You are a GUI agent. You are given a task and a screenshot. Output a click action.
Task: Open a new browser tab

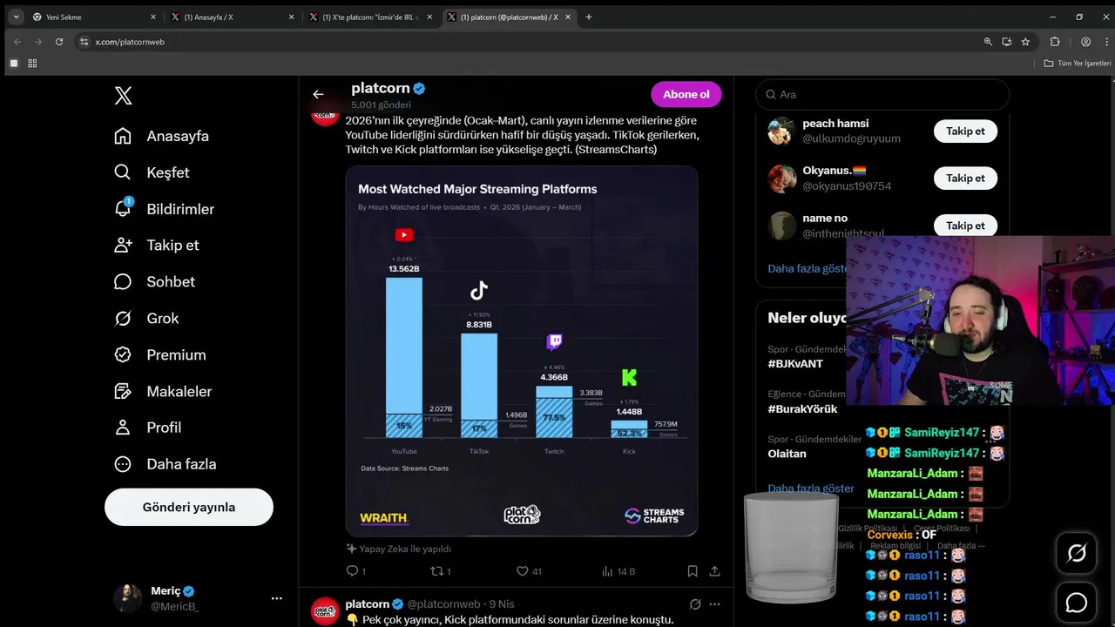589,17
